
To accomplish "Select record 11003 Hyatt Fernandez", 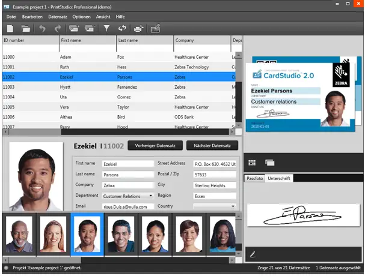I will coord(118,87).
